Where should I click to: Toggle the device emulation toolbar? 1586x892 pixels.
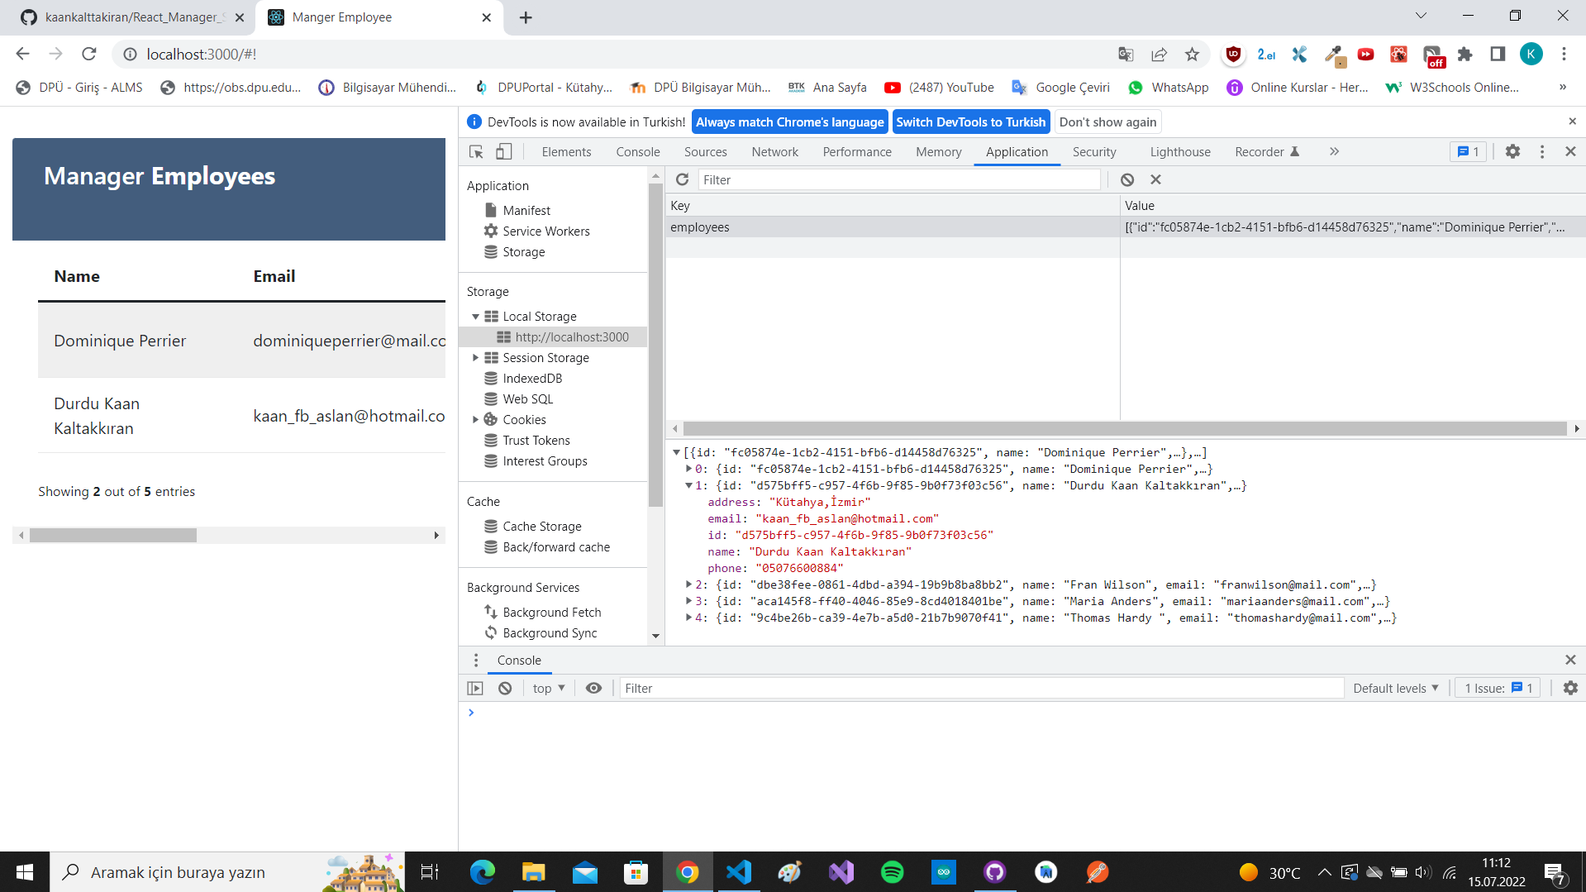point(504,152)
